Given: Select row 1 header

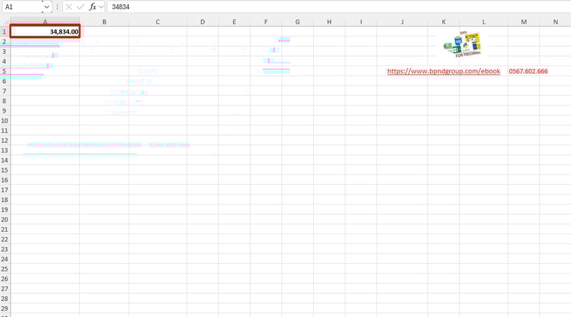Looking at the screenshot, I should (x=5, y=32).
